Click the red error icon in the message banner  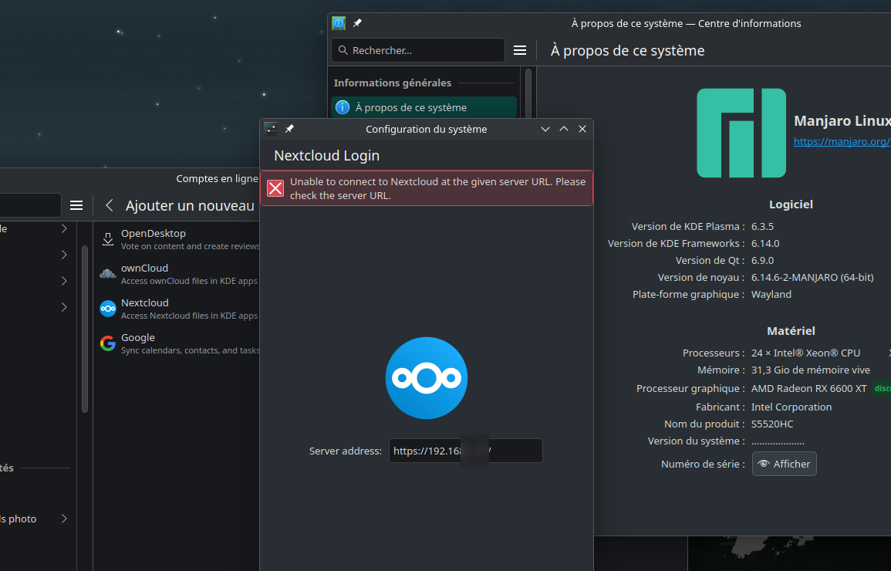pos(275,188)
